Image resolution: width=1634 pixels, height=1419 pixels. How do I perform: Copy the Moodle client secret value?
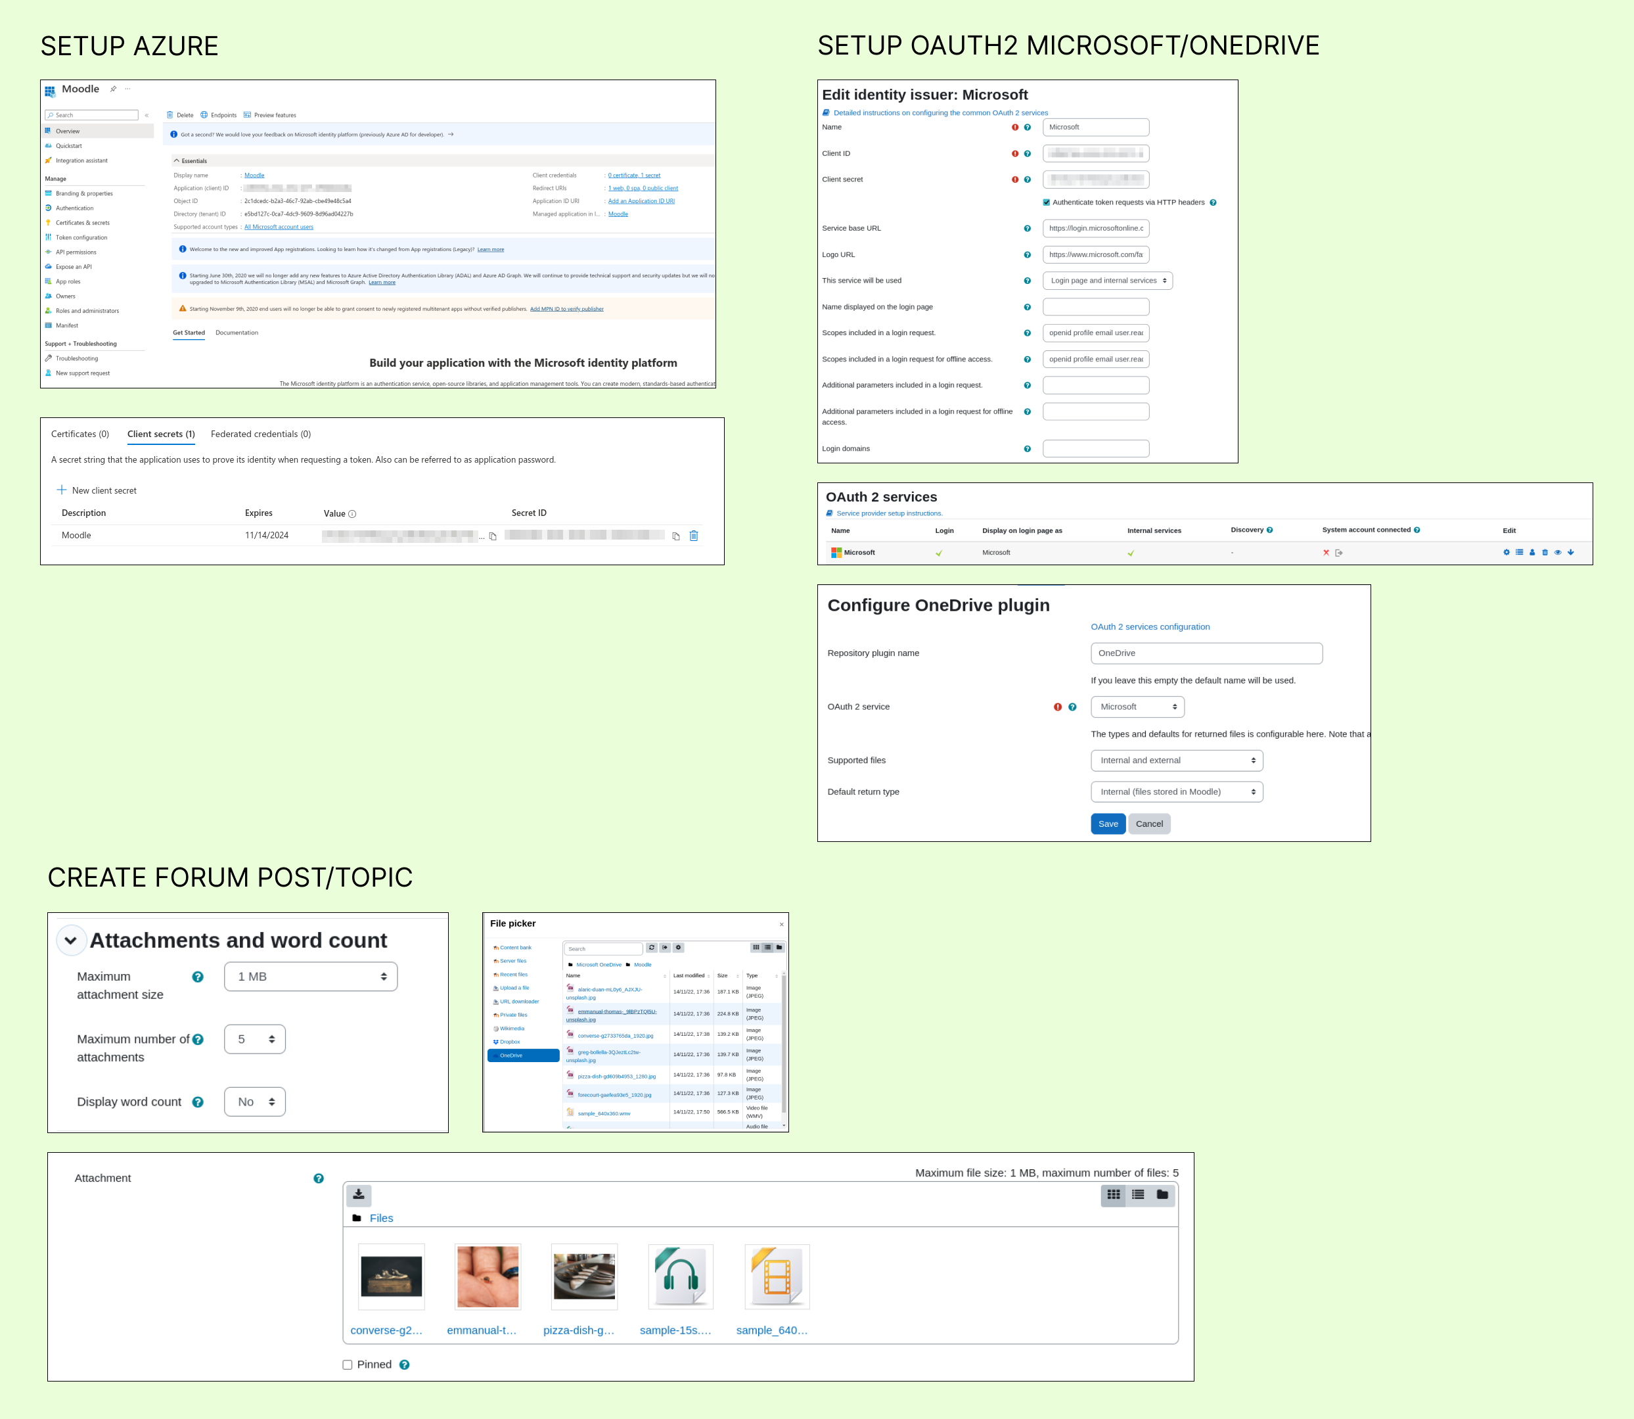492,536
